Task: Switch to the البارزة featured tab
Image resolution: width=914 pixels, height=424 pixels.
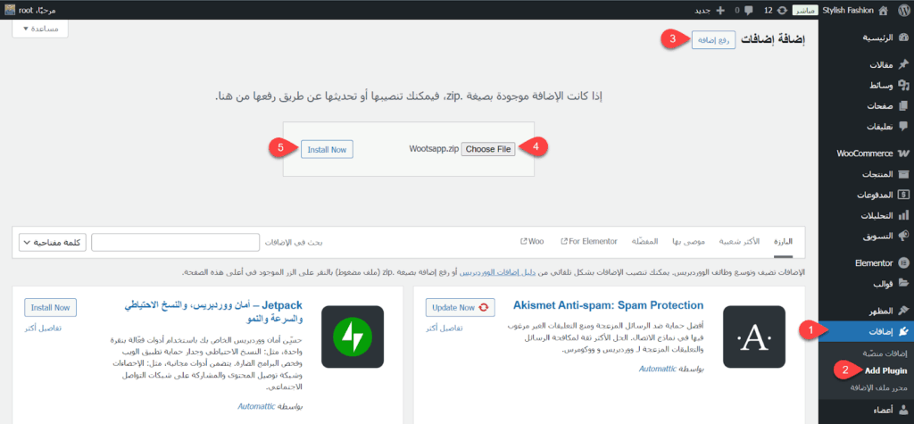Action: (x=784, y=241)
